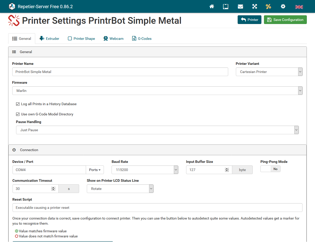Open the Pause Handling dropdown

[157, 130]
